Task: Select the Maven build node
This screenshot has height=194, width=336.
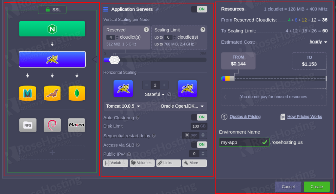Action: coord(76,125)
